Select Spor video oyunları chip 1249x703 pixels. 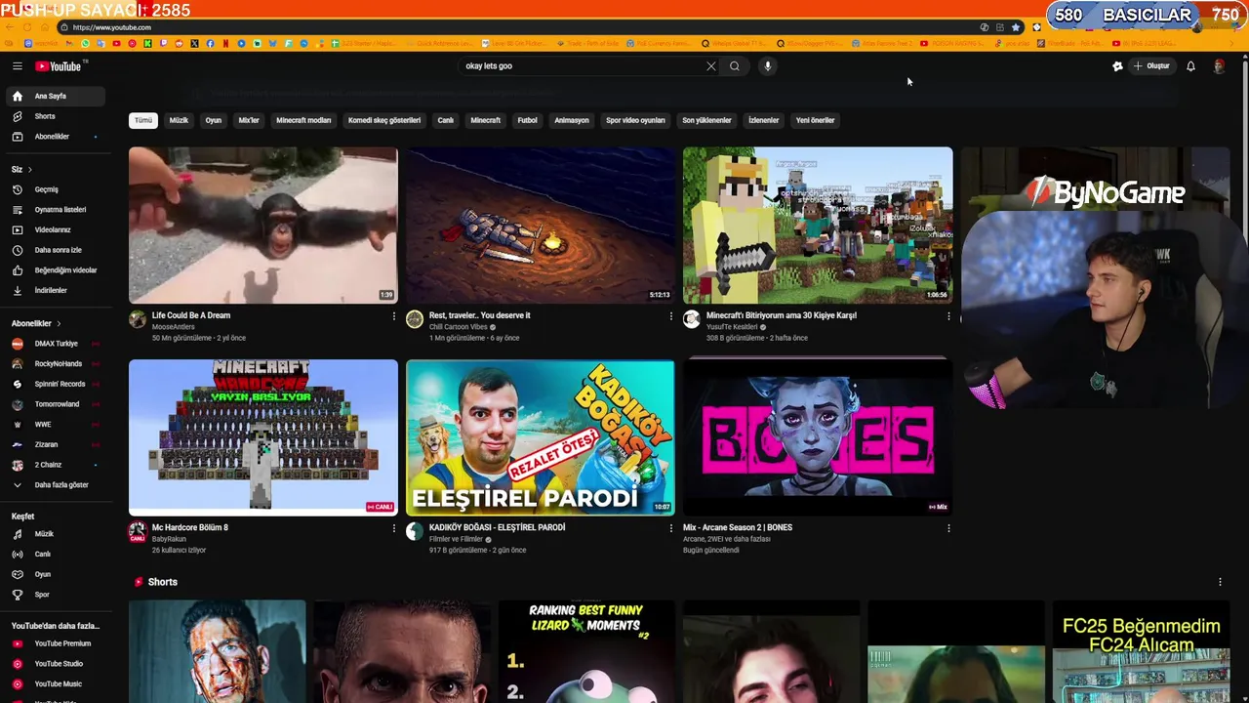[x=635, y=120]
